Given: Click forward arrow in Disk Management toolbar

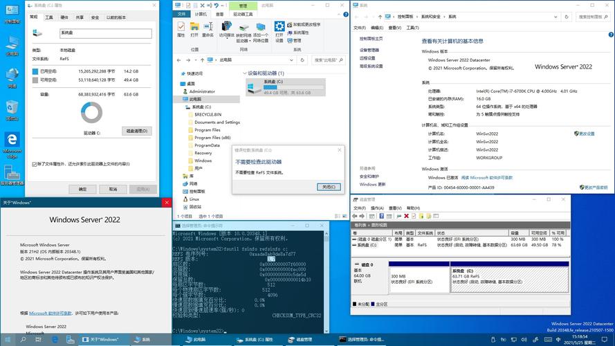Looking at the screenshot, I should [362, 216].
